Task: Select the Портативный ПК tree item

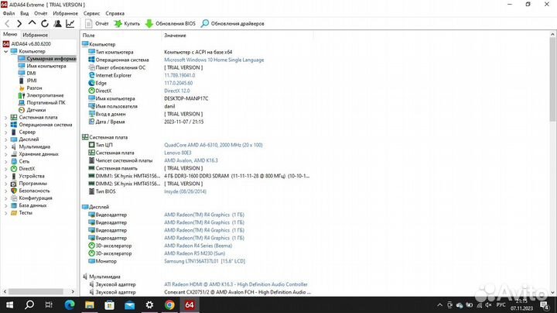Action: click(x=42, y=102)
